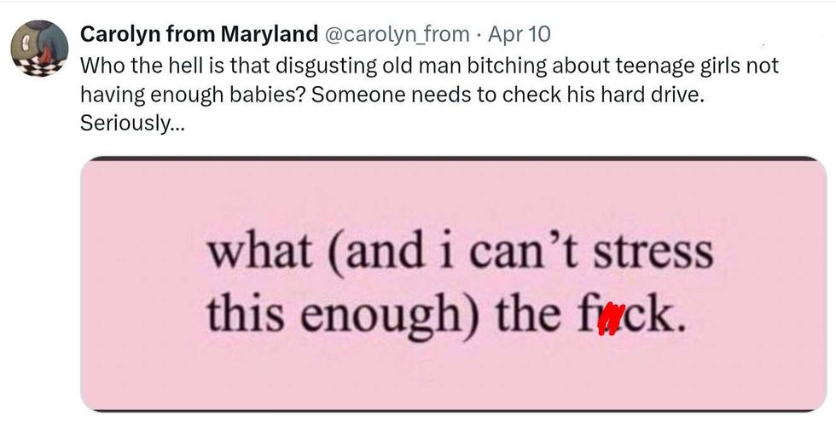Click the word "Seriously..." in the tweet
836x428 pixels.
click(x=131, y=123)
